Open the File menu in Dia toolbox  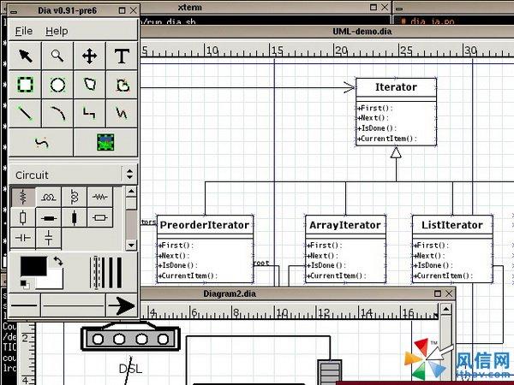tap(24, 31)
